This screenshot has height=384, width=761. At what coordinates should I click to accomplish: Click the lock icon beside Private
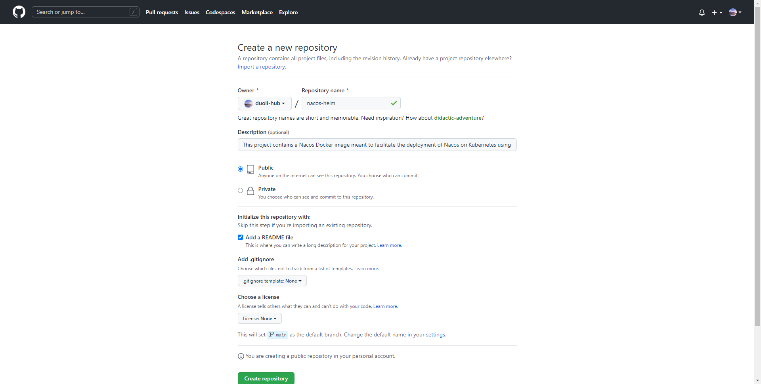pos(250,191)
